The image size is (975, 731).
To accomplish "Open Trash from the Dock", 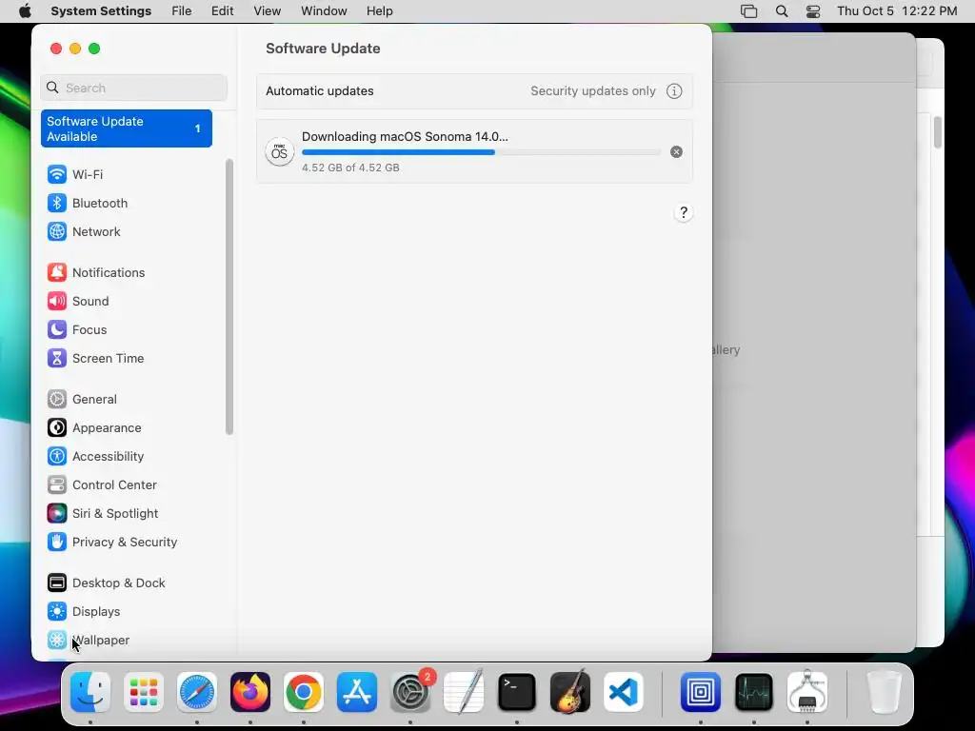I will pyautogui.click(x=885, y=692).
